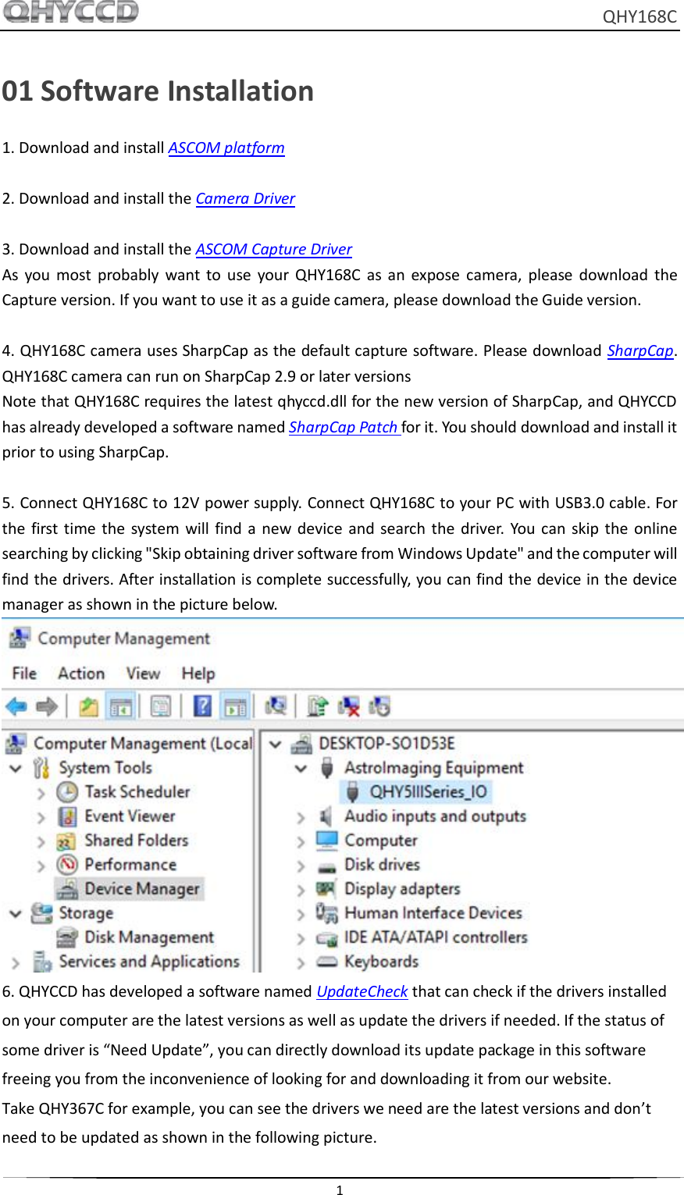Collapse the System Tools node
Viewport: 684px width, 1195px height.
click(x=16, y=768)
